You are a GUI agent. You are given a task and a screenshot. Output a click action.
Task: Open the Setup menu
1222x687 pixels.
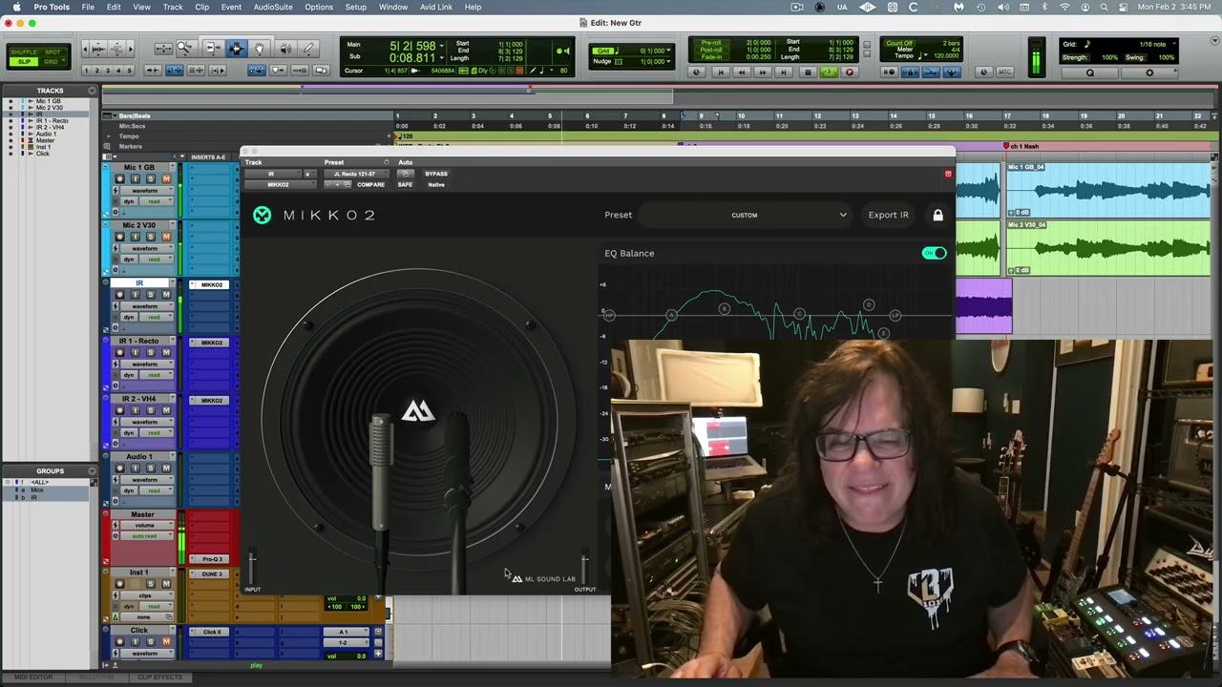pos(355,7)
